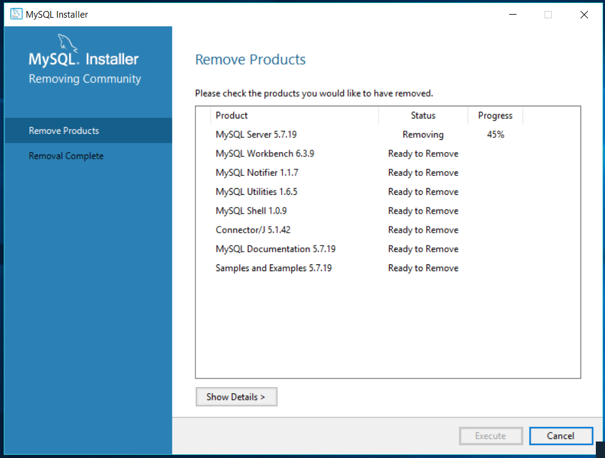Click Ready to Remove status for Workbench

click(x=423, y=153)
